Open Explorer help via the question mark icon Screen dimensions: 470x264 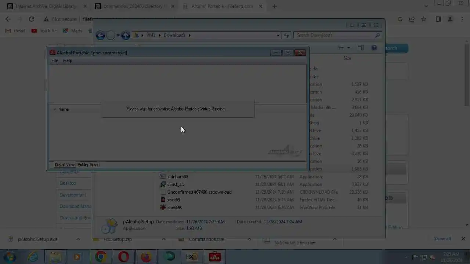pos(374,48)
